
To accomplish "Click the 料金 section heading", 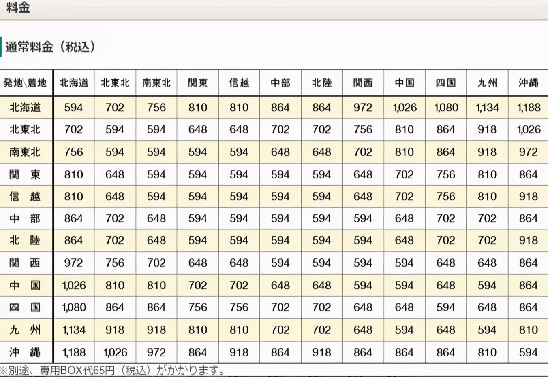I will [x=18, y=7].
